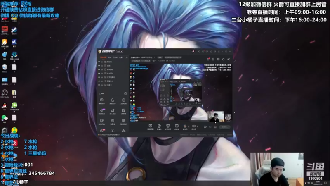The height and width of the screenshot is (186, 330).
Task: Open the 360 browser desktop icon
Action: click(x=14, y=106)
